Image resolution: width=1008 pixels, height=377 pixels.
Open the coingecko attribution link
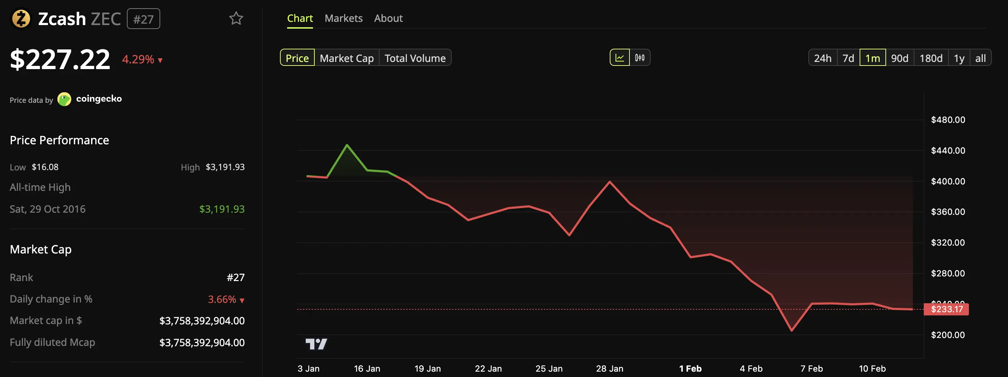coord(100,99)
